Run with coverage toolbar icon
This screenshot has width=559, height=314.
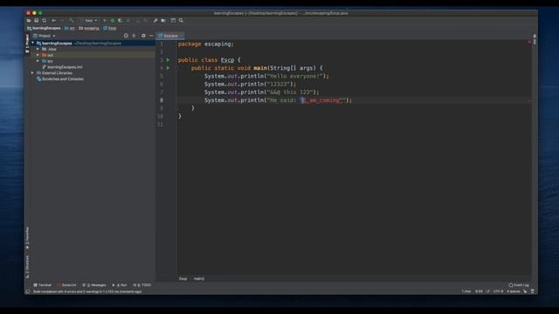tap(121, 21)
